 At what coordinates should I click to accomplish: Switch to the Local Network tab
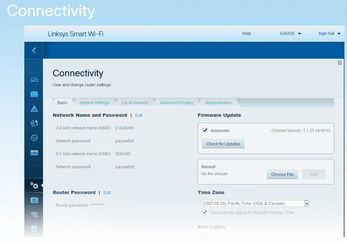[x=135, y=103]
